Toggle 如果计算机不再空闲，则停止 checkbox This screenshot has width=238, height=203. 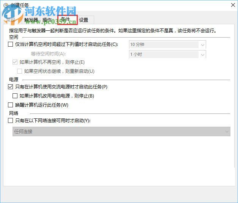[x=15, y=62]
